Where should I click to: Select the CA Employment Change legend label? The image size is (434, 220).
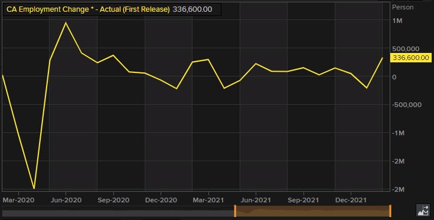pos(88,9)
